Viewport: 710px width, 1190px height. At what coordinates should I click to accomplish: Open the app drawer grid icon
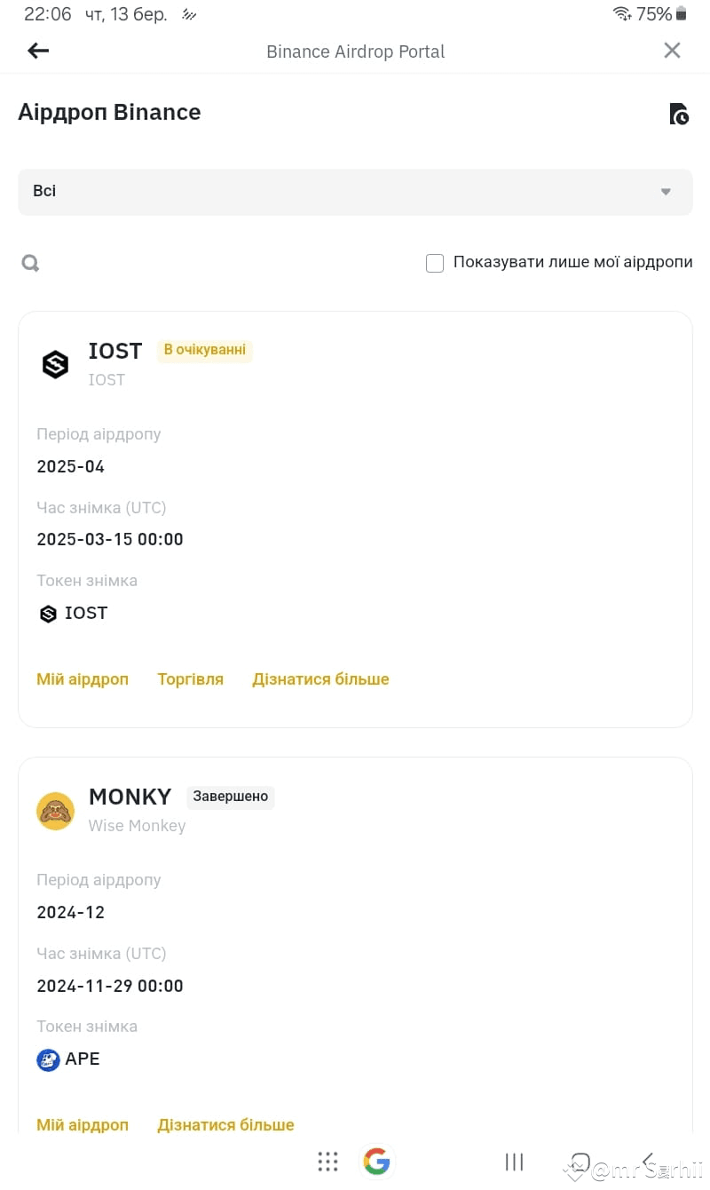[x=327, y=1161]
